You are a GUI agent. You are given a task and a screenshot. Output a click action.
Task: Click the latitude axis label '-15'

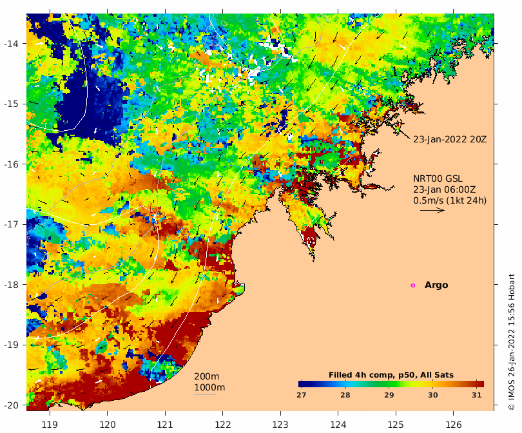pyautogui.click(x=12, y=104)
